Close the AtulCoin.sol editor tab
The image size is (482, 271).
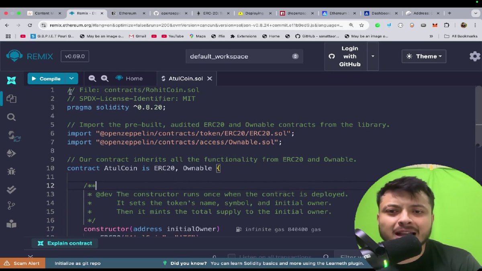point(210,78)
